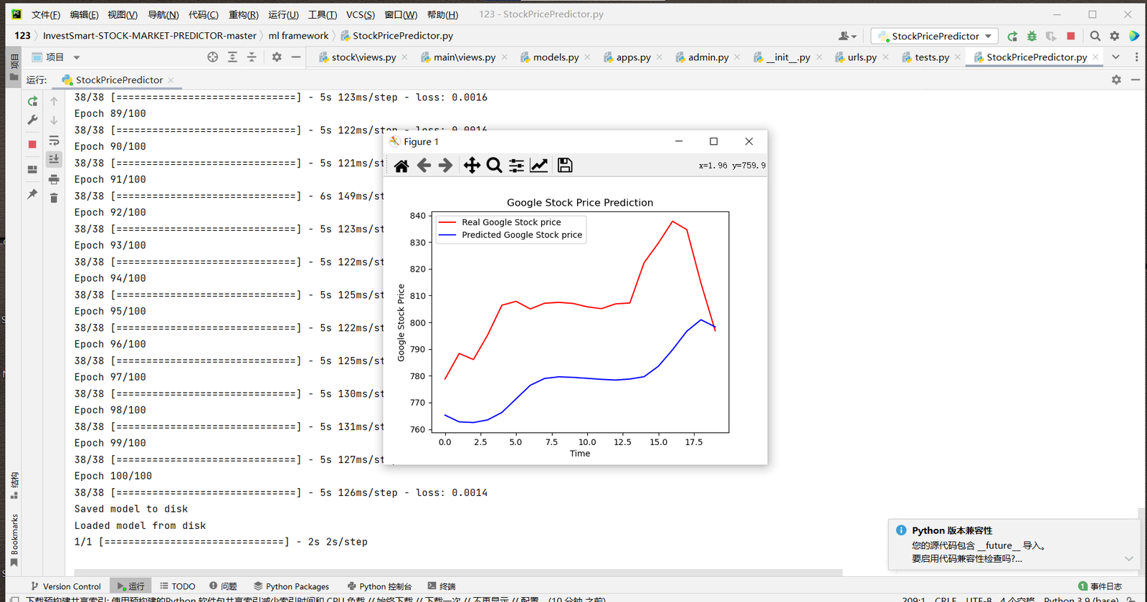The height and width of the screenshot is (602, 1147).
Task: Save the figure with the floppy disk icon
Action: (565, 166)
